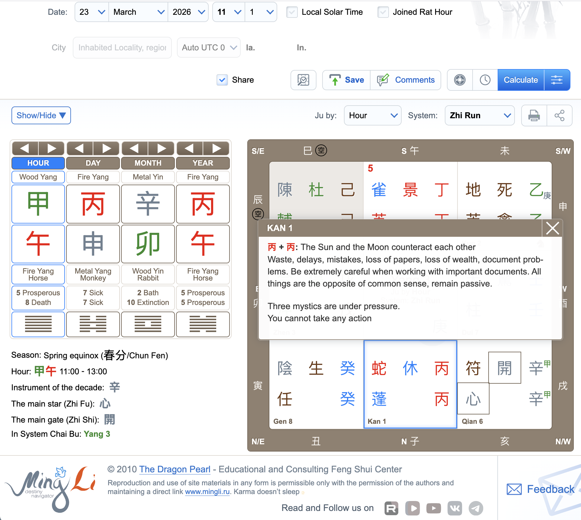Toggle the Joined Rat Hour checkbox
This screenshot has height=520, width=581.
pos(383,12)
